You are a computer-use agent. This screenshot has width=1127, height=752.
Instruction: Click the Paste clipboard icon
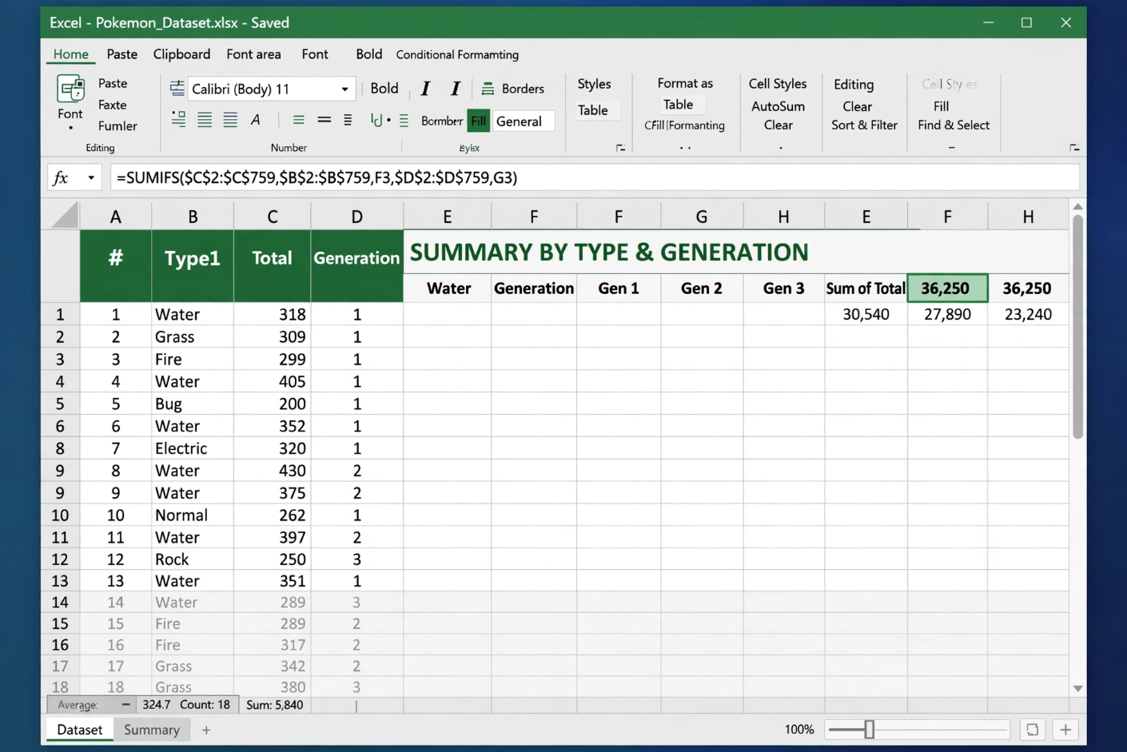click(x=70, y=89)
